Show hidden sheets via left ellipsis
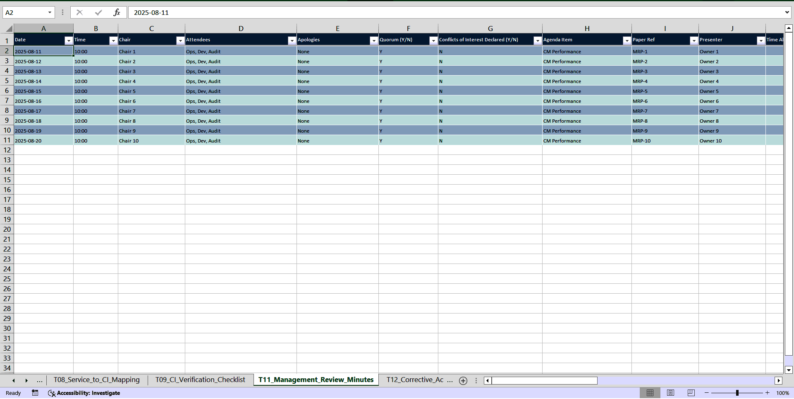Viewport: 794px width, 399px height. point(40,380)
